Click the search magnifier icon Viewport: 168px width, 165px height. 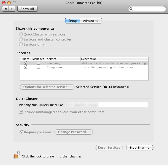tap(131, 9)
